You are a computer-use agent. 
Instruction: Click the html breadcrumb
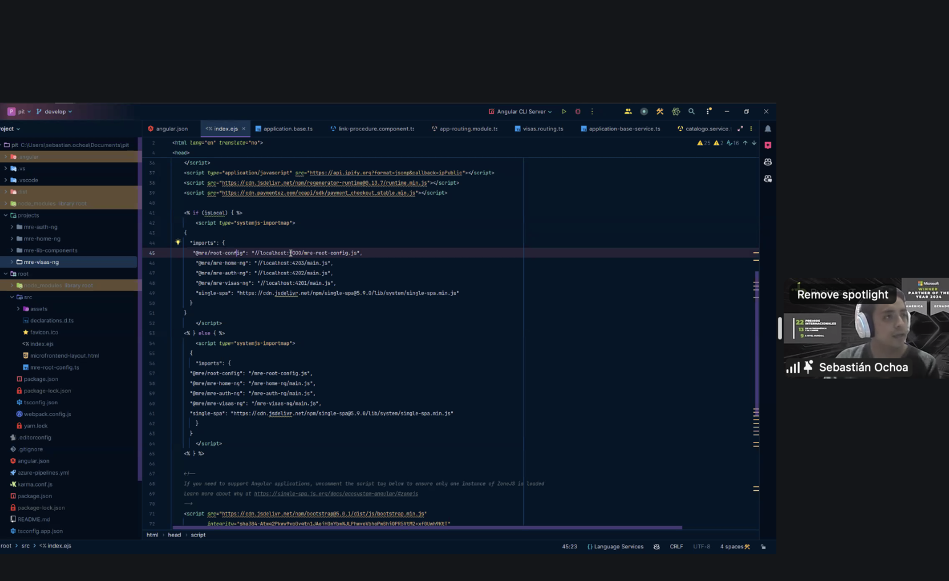coord(152,535)
